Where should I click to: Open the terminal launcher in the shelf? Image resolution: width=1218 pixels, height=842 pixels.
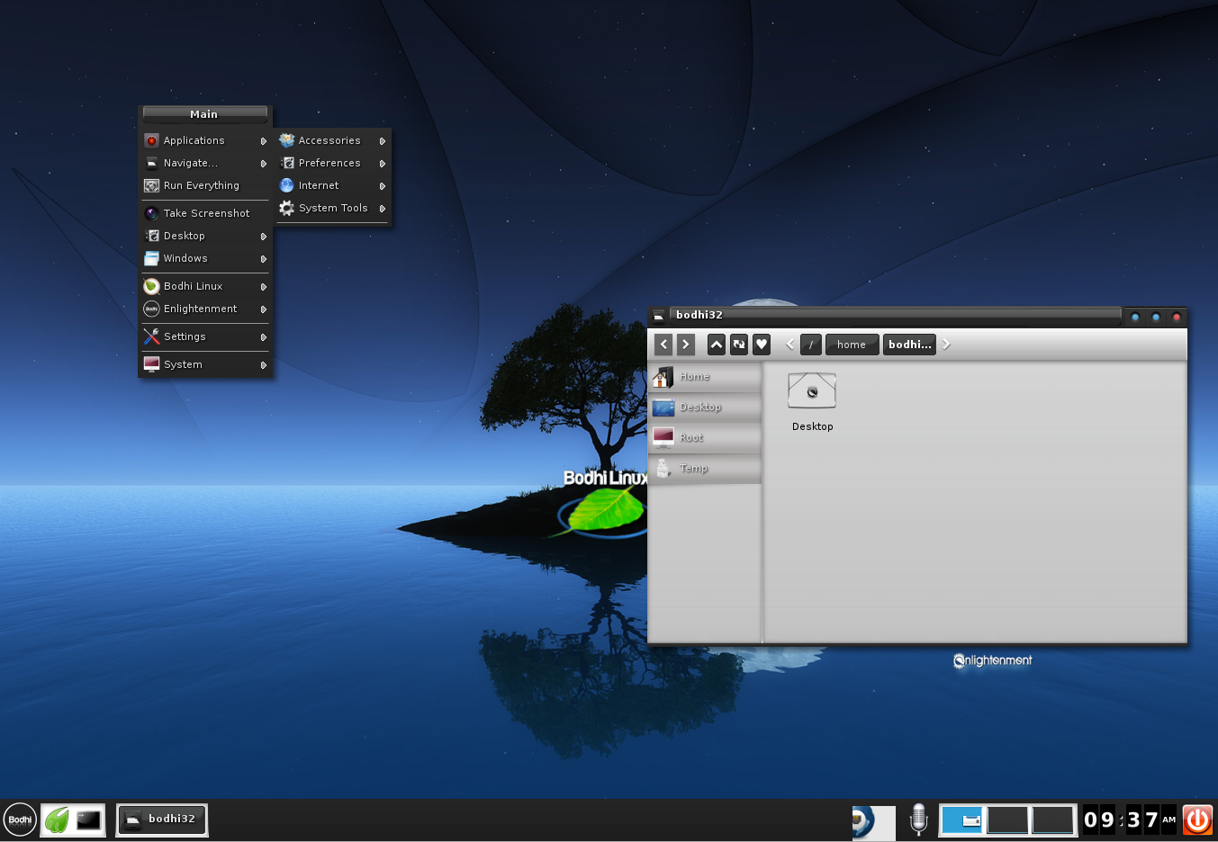(88, 820)
